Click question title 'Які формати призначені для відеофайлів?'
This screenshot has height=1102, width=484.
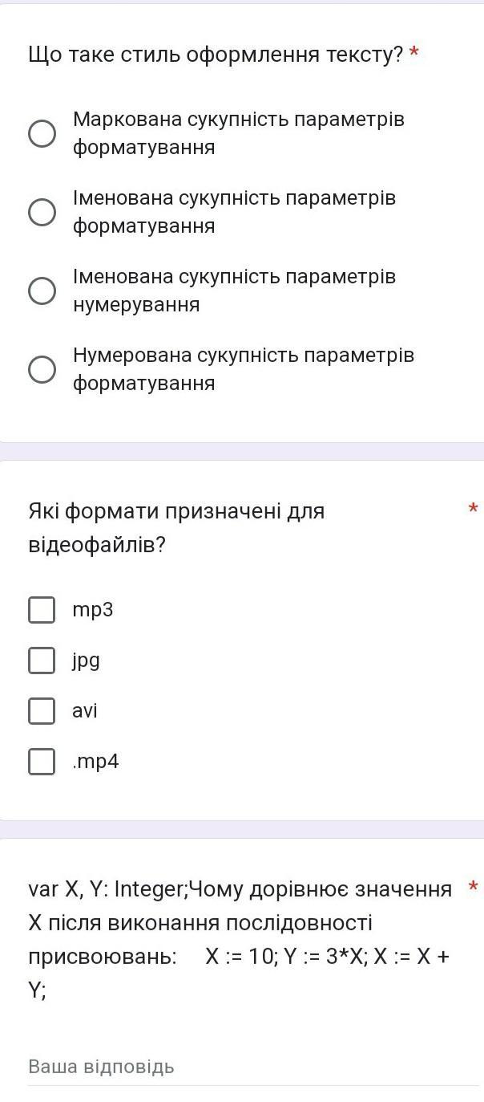(x=176, y=527)
